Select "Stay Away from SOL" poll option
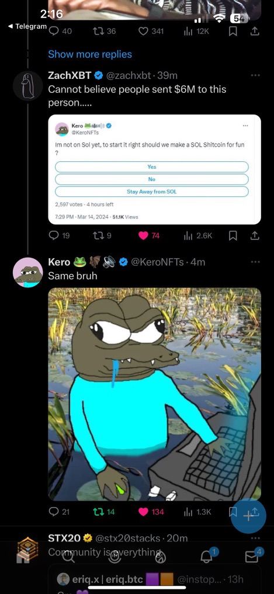274x594 pixels. point(151,192)
